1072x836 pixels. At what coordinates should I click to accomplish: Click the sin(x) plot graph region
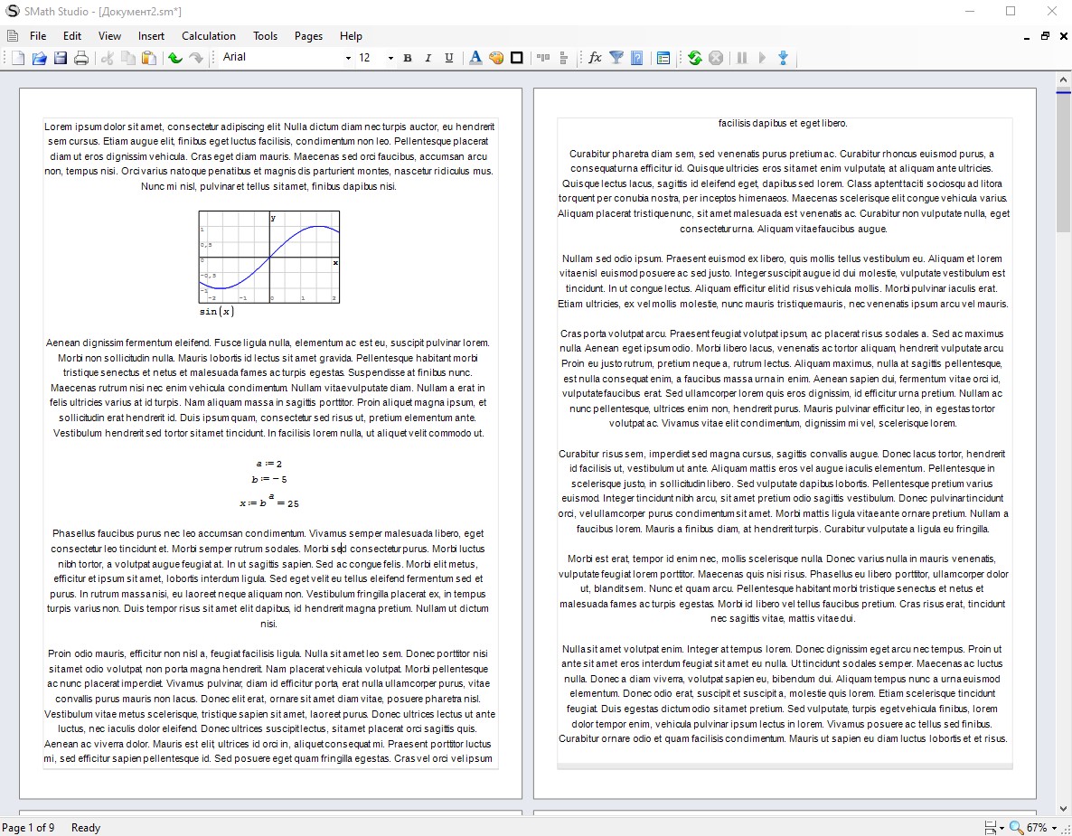coord(269,257)
